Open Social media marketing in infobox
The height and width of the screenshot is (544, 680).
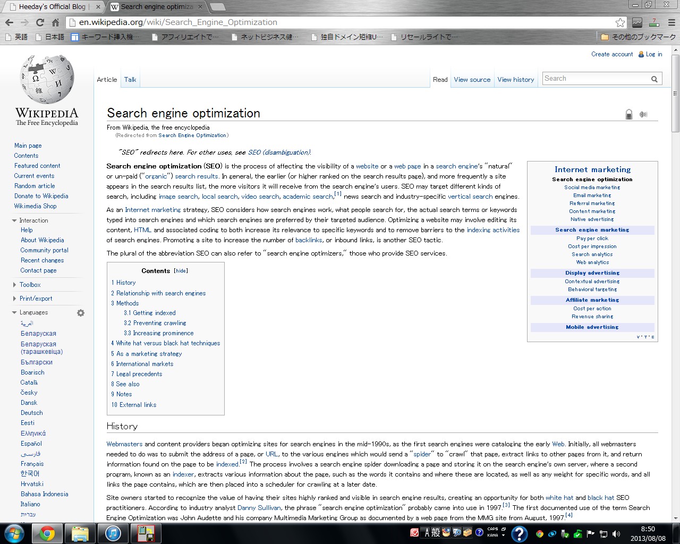click(592, 188)
